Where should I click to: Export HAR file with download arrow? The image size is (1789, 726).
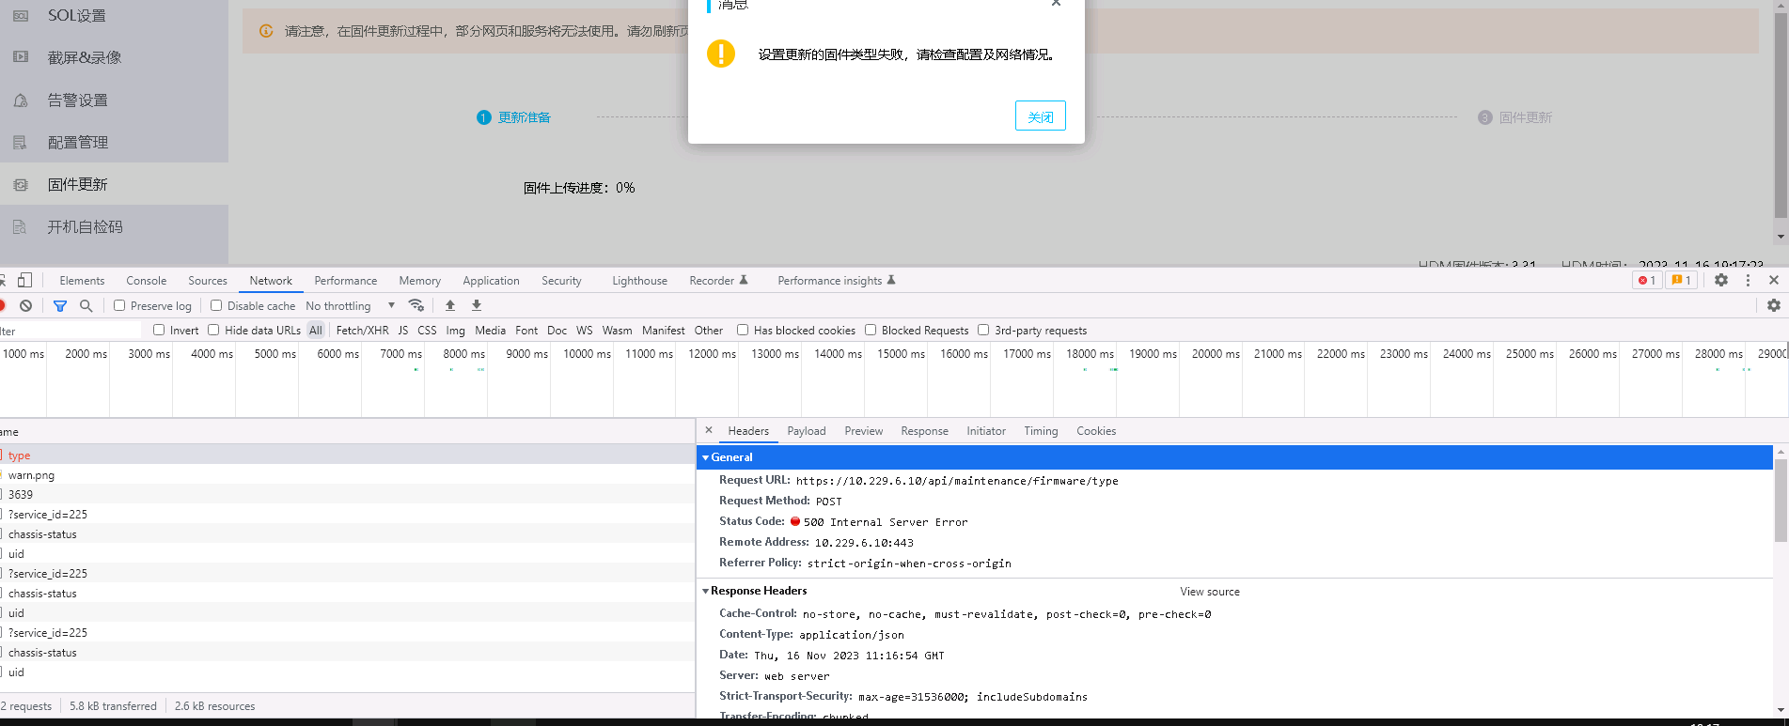coord(477,305)
